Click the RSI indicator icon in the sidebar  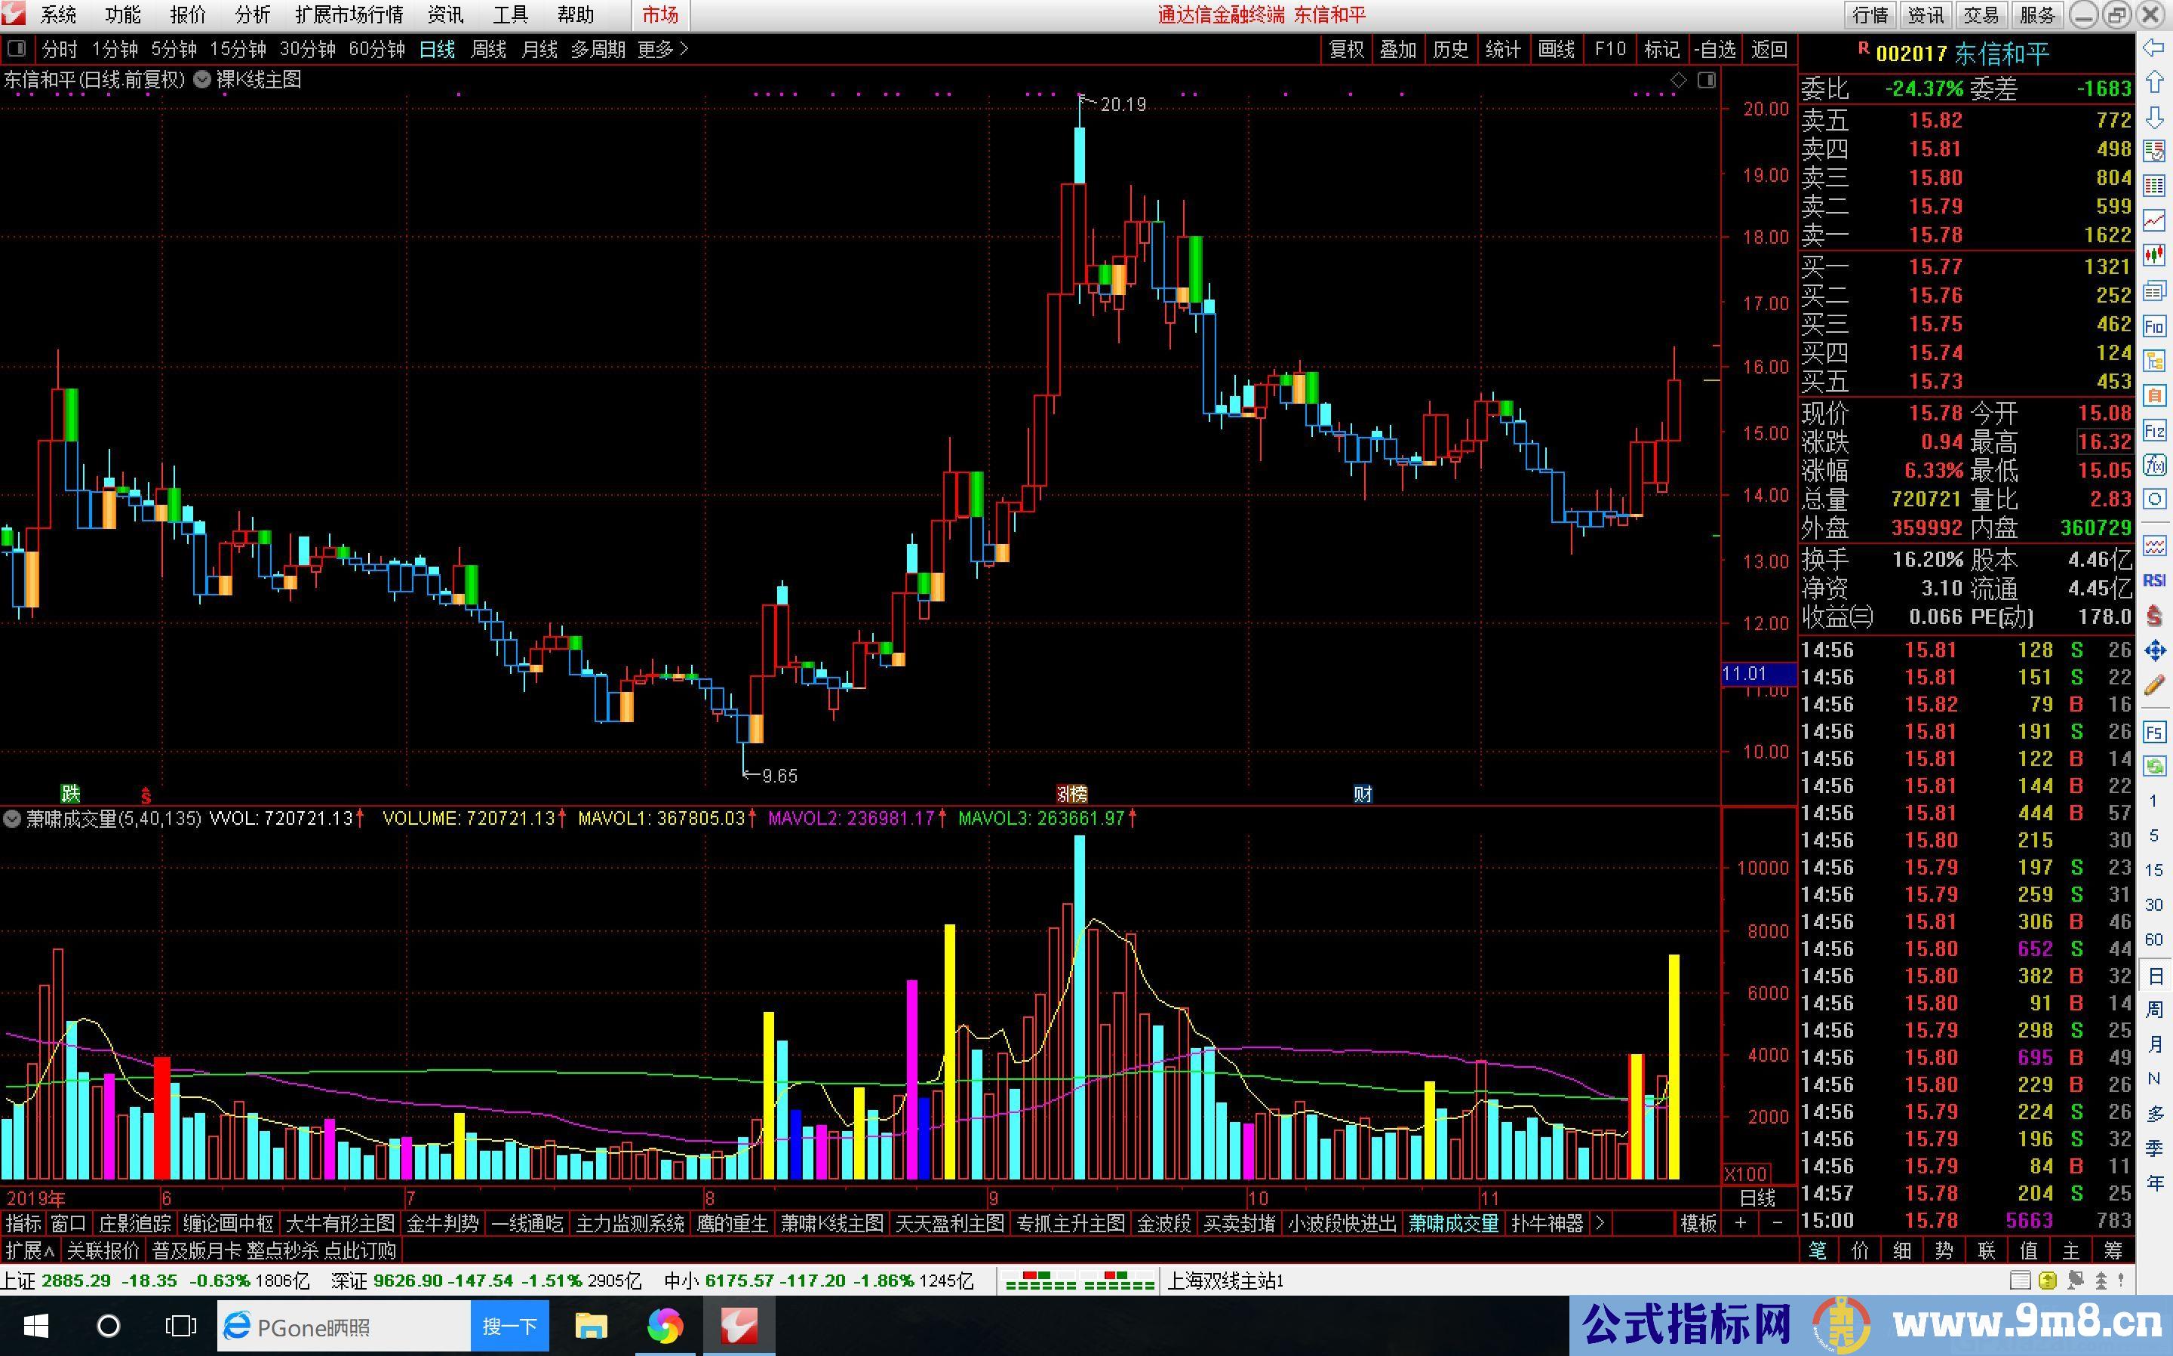click(2154, 581)
